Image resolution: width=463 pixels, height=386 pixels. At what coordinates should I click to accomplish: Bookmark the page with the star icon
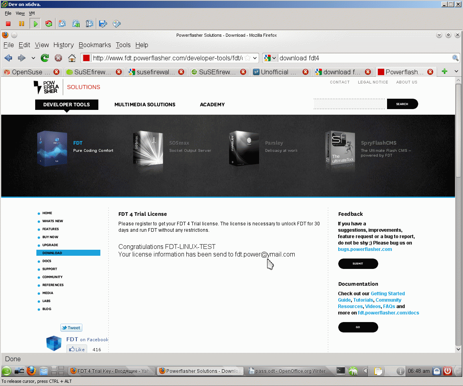coord(247,58)
